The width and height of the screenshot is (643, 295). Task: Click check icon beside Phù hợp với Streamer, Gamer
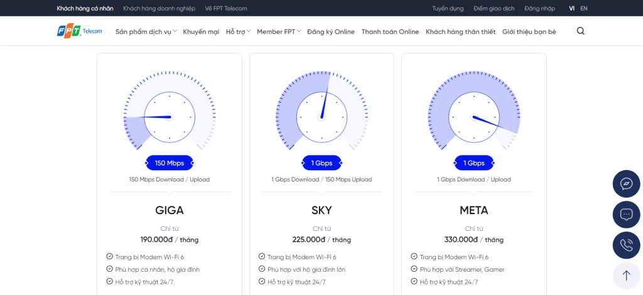[x=414, y=269]
